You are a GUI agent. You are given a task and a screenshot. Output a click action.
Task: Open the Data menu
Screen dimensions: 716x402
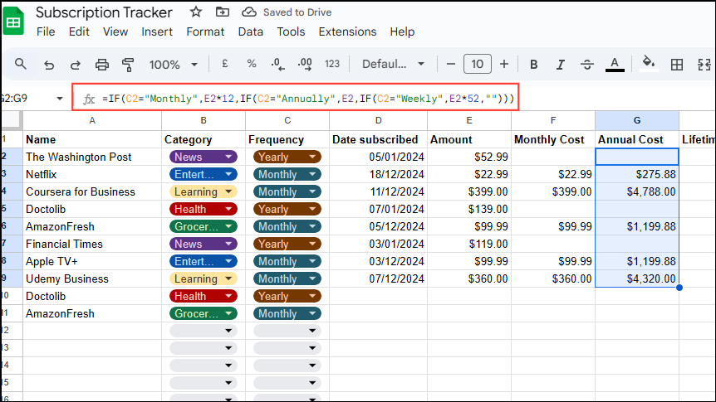(x=250, y=31)
